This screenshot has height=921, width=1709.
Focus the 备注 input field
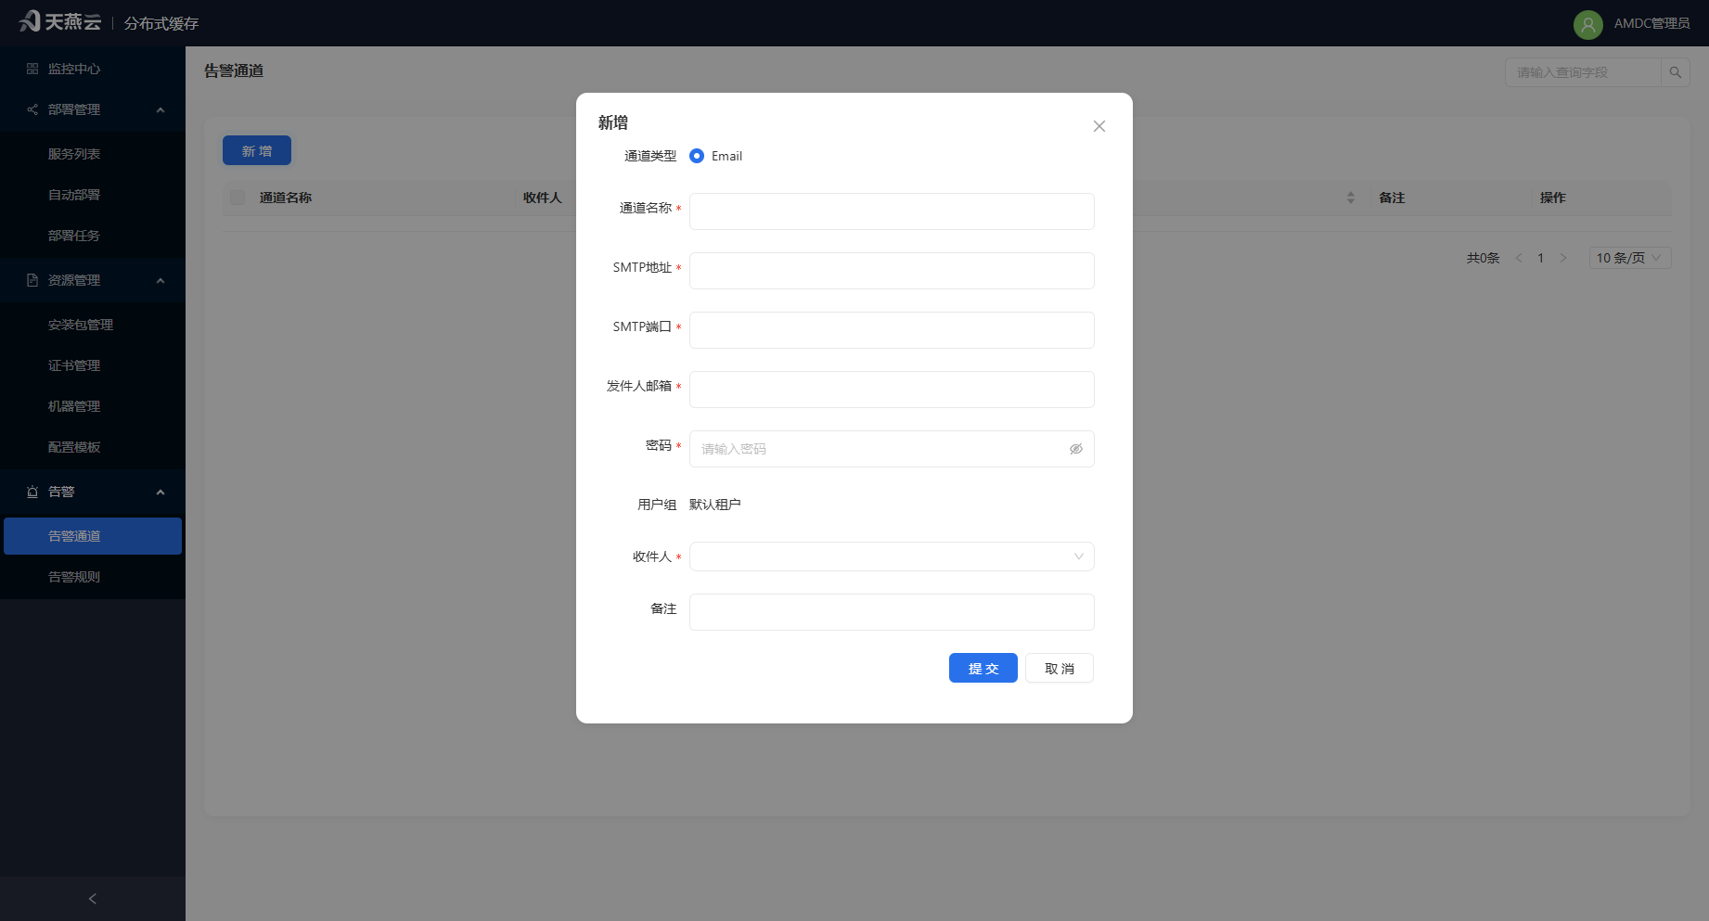(892, 612)
